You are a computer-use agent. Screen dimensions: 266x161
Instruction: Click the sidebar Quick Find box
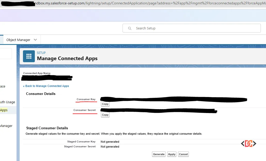coord(6,53)
